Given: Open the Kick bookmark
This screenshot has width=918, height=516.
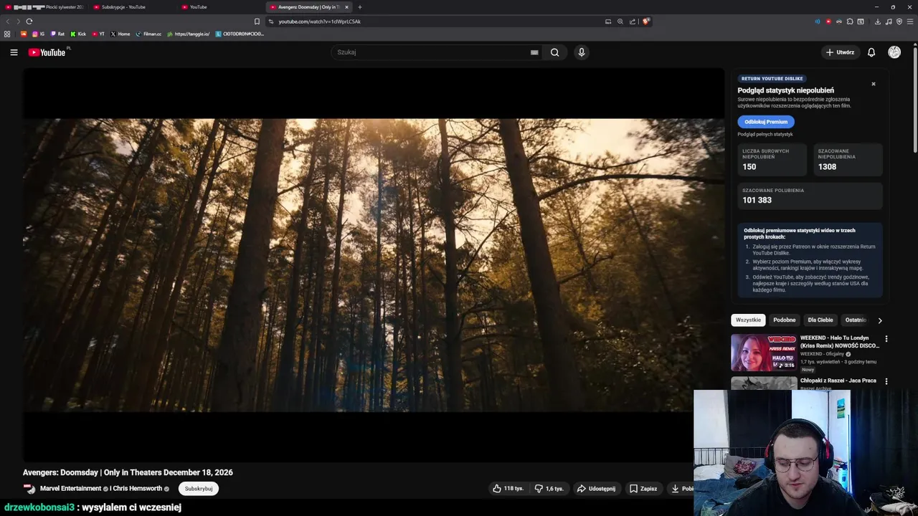Looking at the screenshot, I should (x=78, y=34).
